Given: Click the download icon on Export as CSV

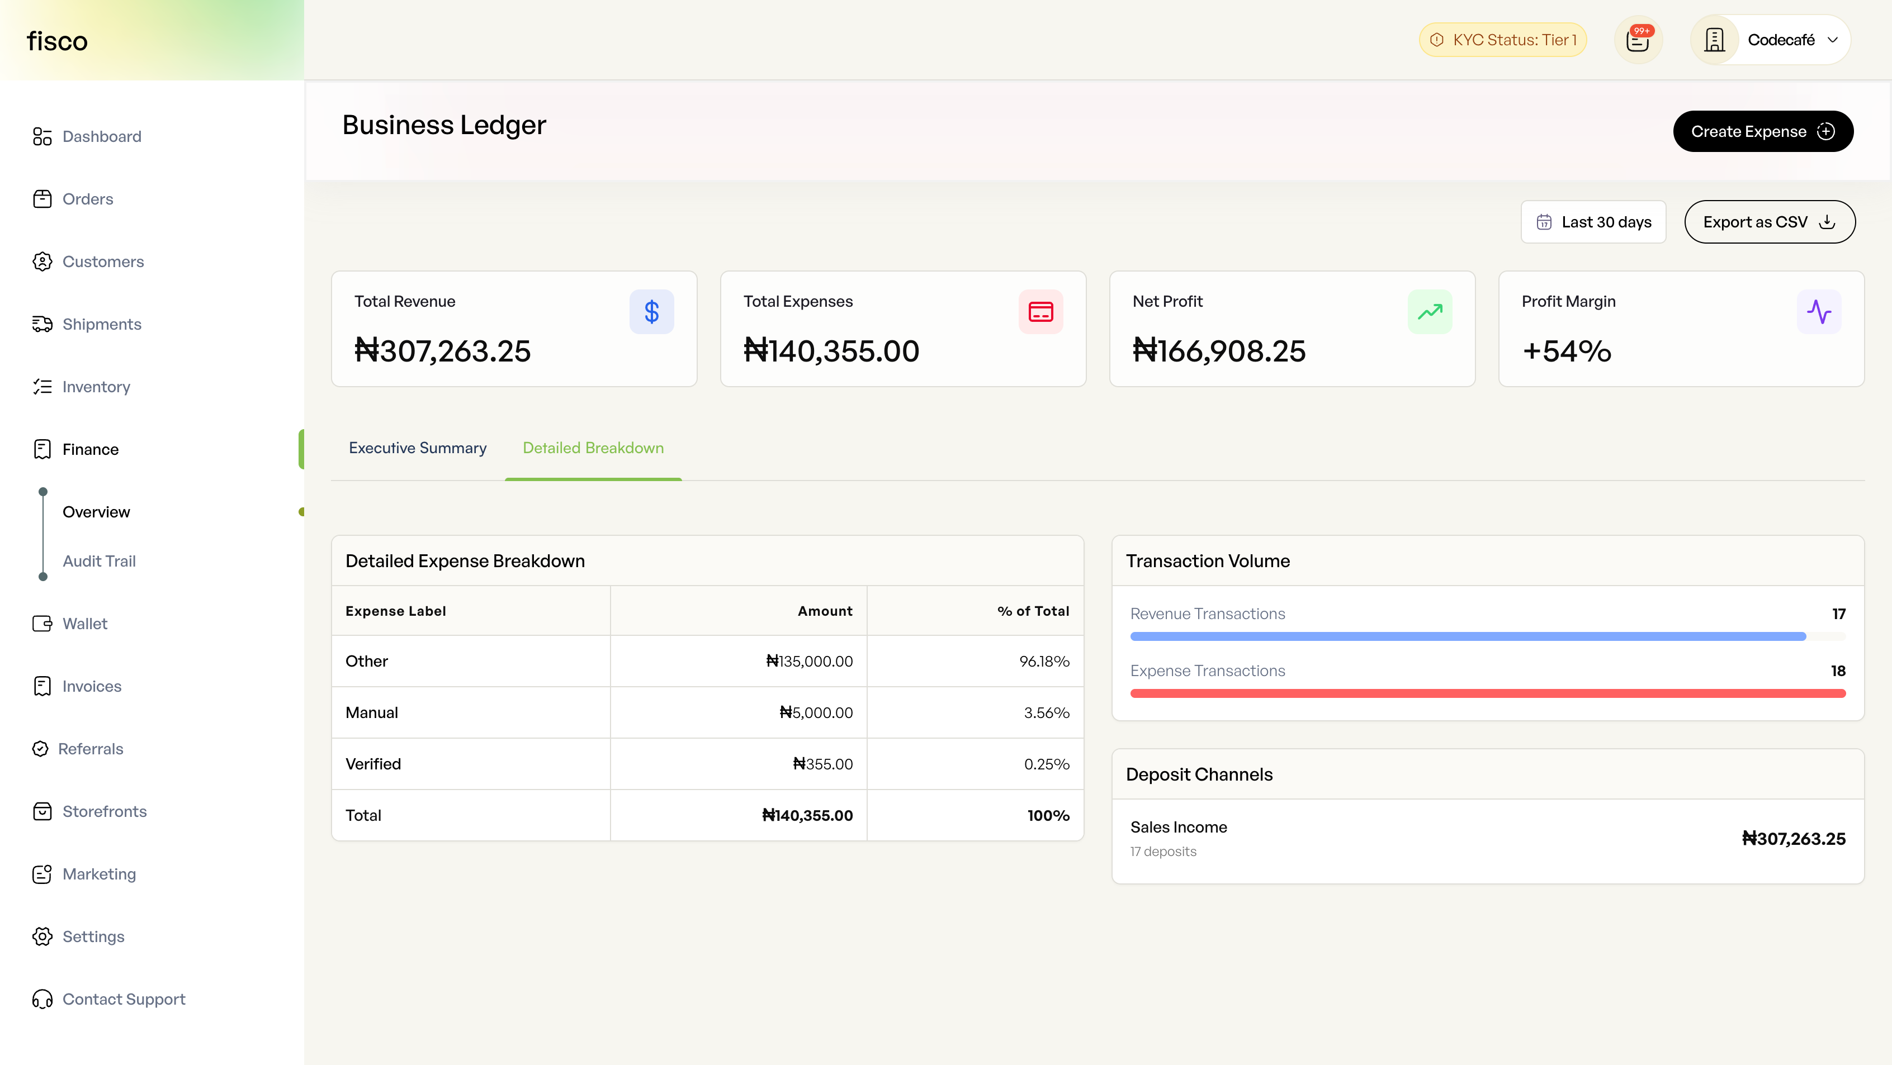Looking at the screenshot, I should [1827, 222].
